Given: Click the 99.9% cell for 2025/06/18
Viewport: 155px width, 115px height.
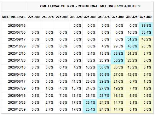Looking at the screenshot, I should tap(146, 25).
